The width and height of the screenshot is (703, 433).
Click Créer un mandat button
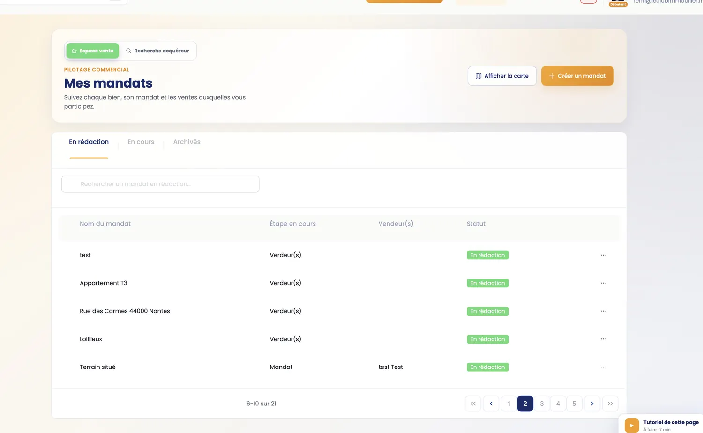tap(577, 76)
